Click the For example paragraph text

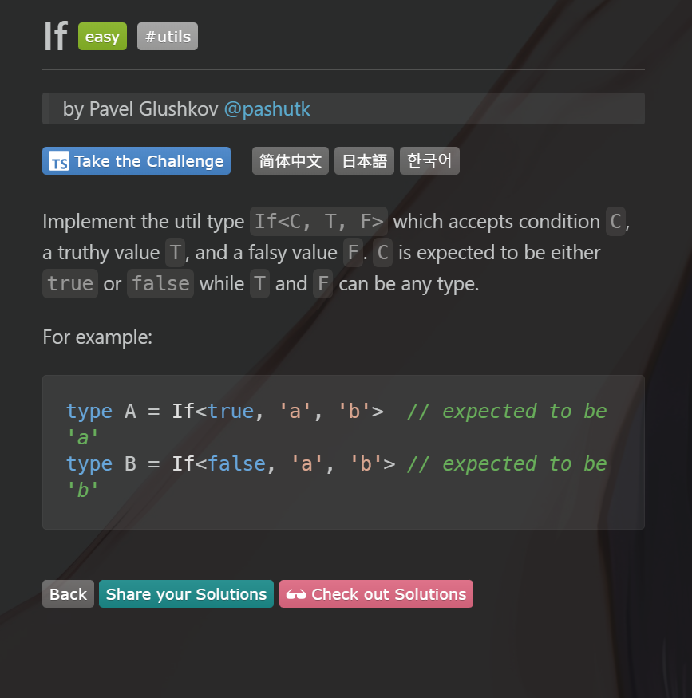[x=97, y=337]
